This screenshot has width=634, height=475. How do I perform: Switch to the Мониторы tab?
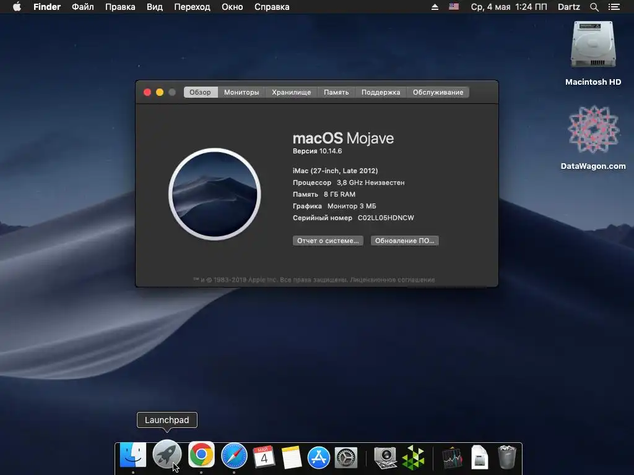(241, 92)
